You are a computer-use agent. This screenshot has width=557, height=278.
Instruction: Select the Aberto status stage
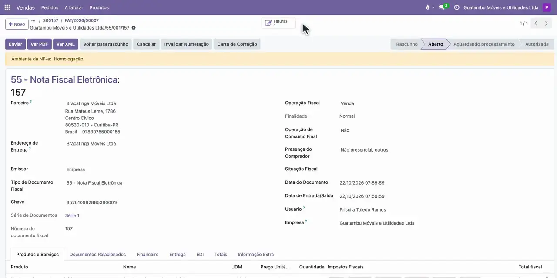[436, 44]
